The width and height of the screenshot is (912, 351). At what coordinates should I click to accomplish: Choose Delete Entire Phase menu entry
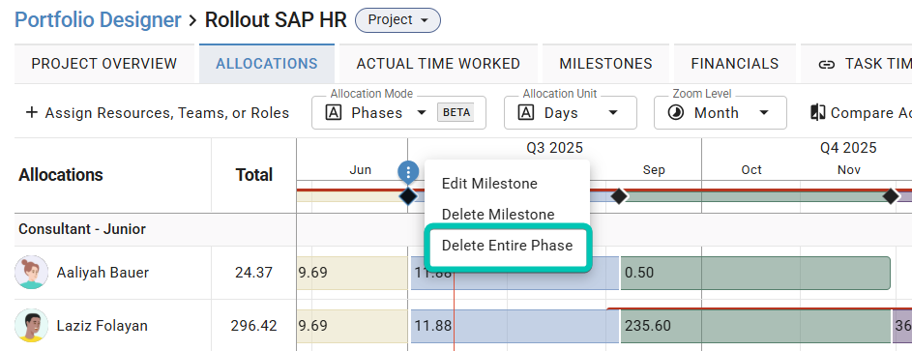pyautogui.click(x=507, y=246)
